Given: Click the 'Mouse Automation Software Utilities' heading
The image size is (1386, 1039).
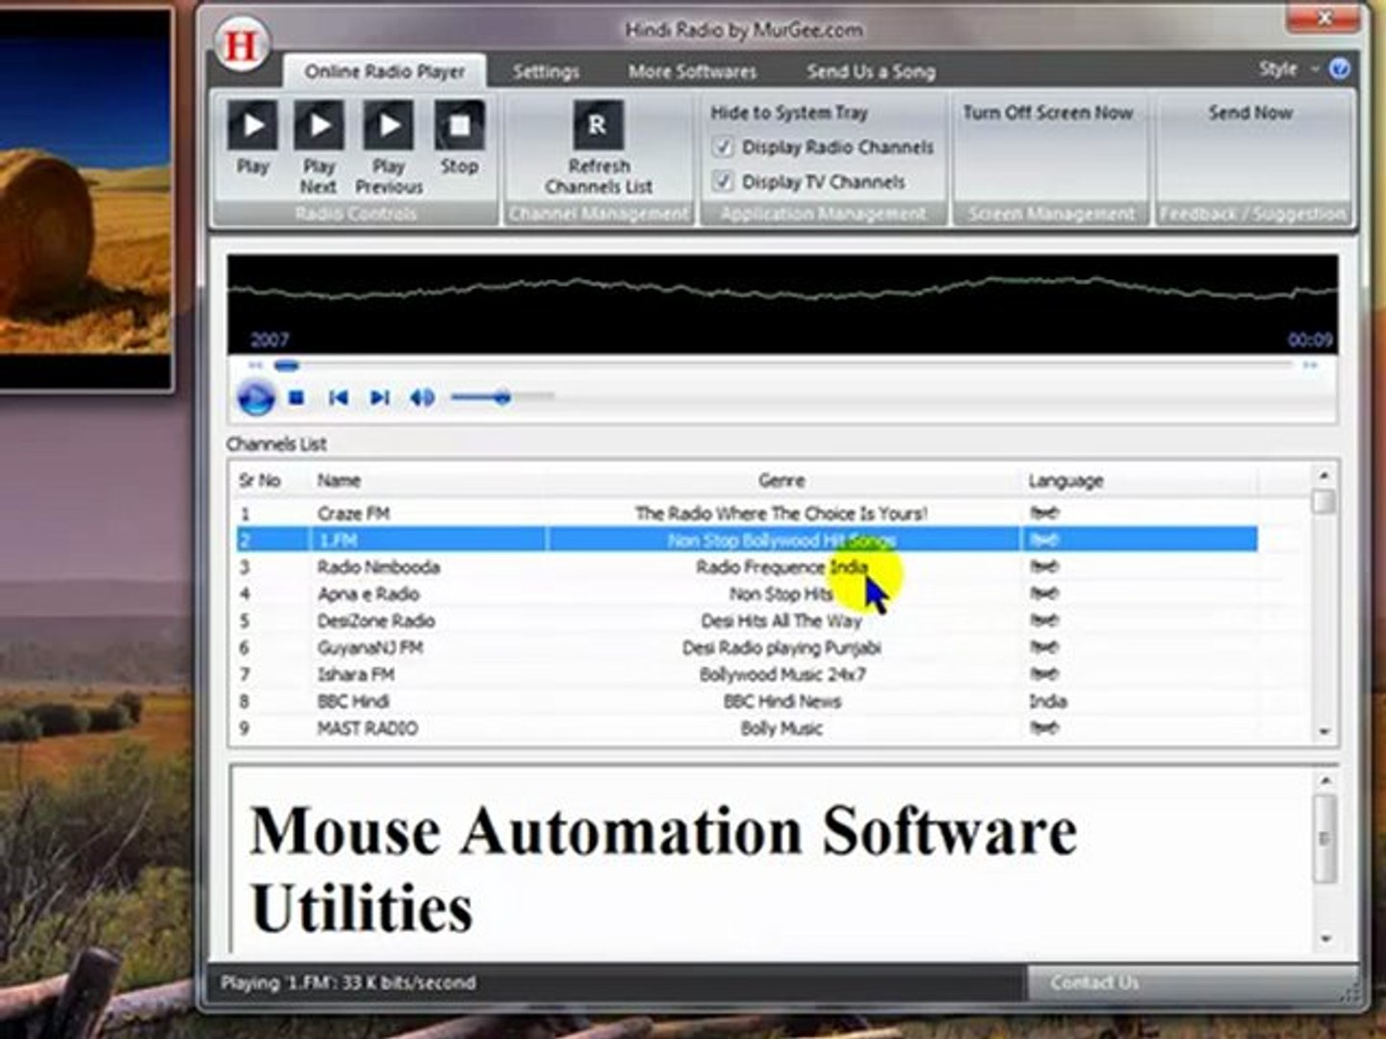Looking at the screenshot, I should (x=662, y=869).
